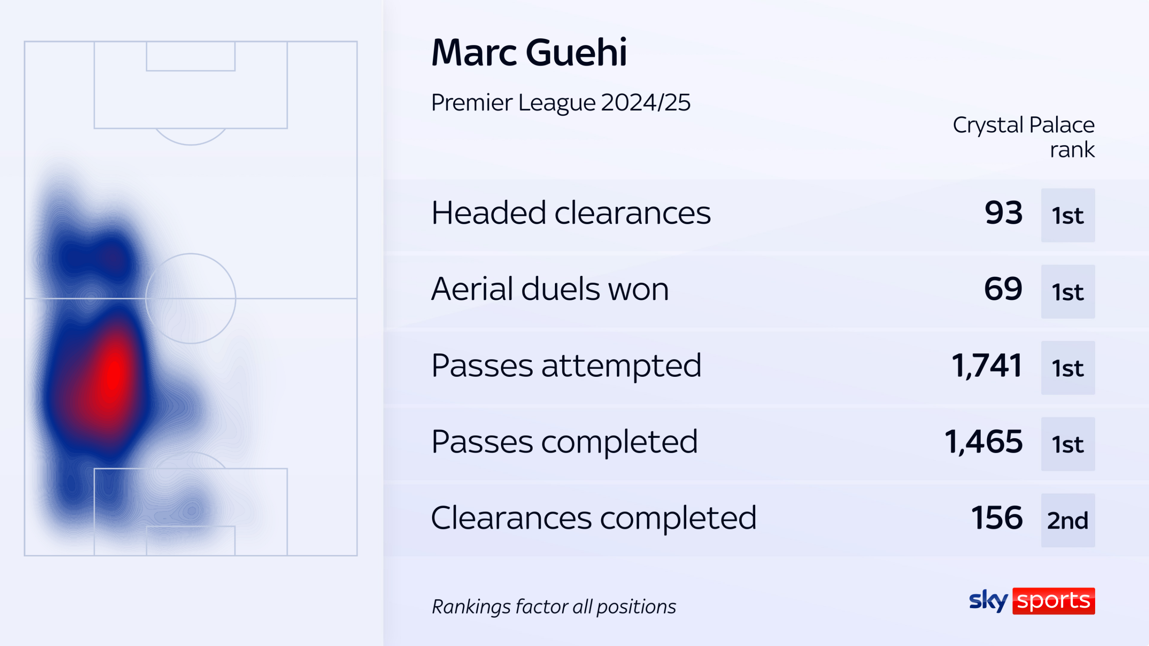1149x646 pixels.
Task: Click the centre circle on the pitch map
Action: point(191,298)
